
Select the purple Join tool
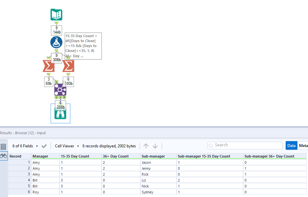pyautogui.click(x=60, y=90)
